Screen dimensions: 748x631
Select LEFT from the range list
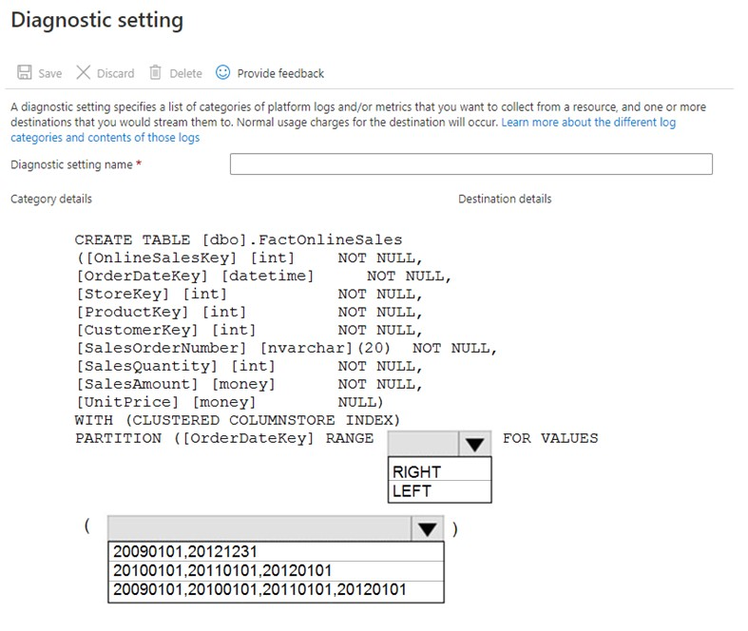pos(440,490)
